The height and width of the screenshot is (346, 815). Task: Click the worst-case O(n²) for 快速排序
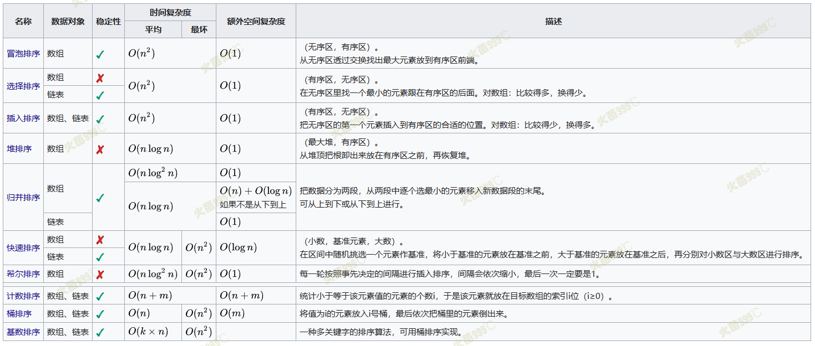(199, 247)
